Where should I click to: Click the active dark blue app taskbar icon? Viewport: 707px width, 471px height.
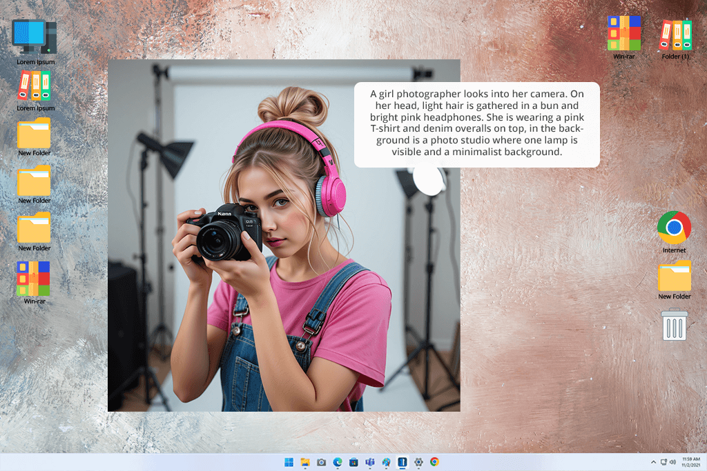pyautogui.click(x=403, y=462)
